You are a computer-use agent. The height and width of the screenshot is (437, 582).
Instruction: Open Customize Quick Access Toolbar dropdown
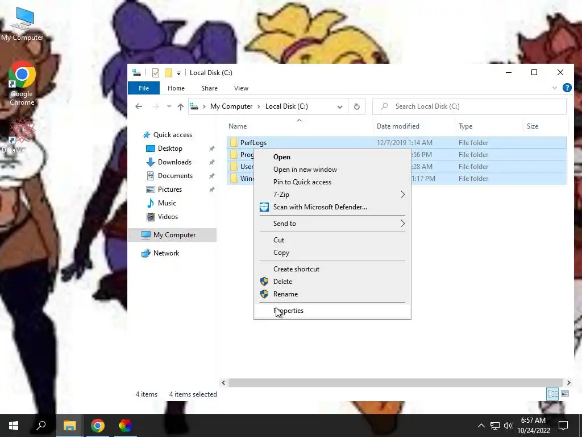coord(178,73)
